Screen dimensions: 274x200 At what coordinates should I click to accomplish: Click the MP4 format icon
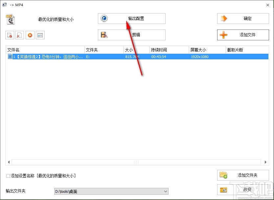[x=10, y=19]
